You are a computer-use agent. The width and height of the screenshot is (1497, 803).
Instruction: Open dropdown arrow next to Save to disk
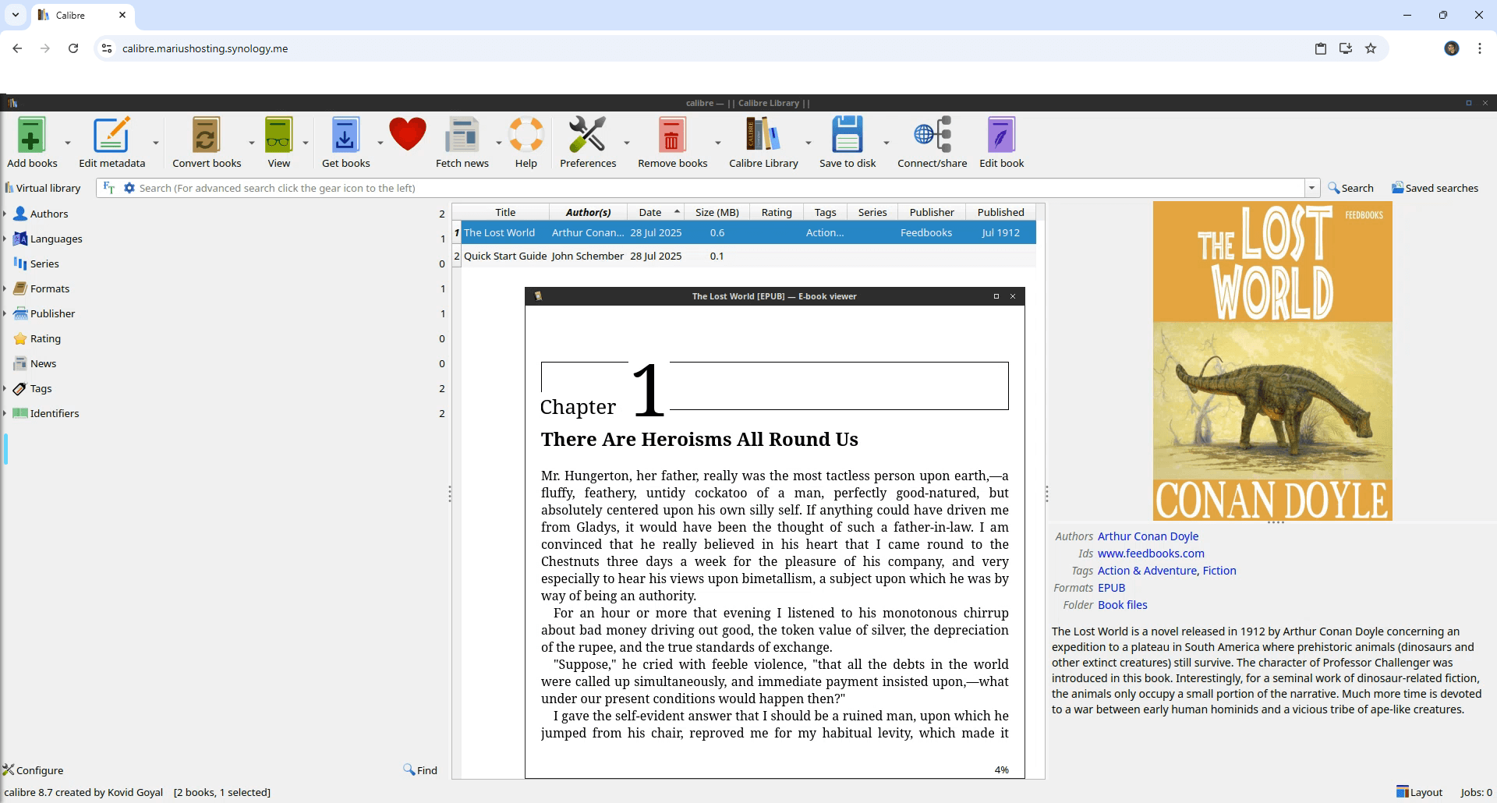pyautogui.click(x=886, y=143)
